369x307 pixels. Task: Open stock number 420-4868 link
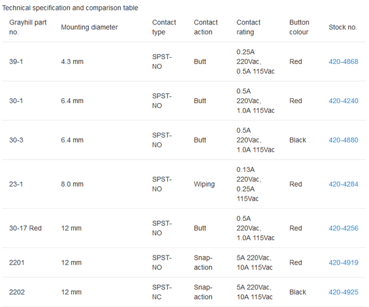pyautogui.click(x=343, y=62)
